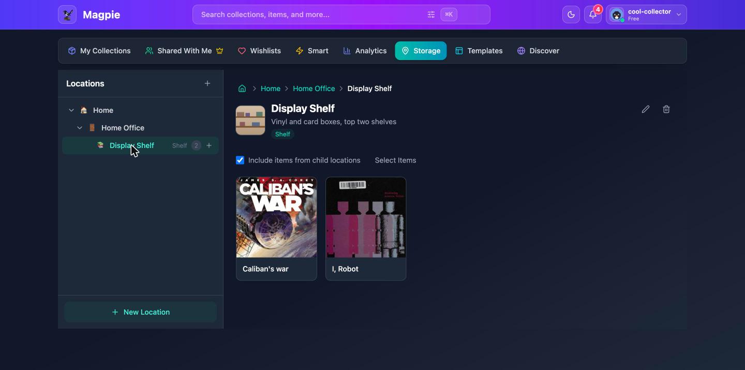
Task: Click the books icon beside Display Shelf
Action: [100, 145]
